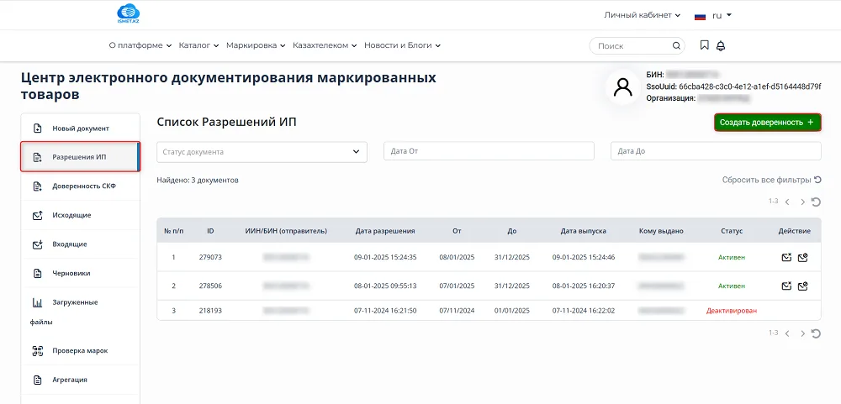
Task: Click the Russian flag icon
Action: 700,16
